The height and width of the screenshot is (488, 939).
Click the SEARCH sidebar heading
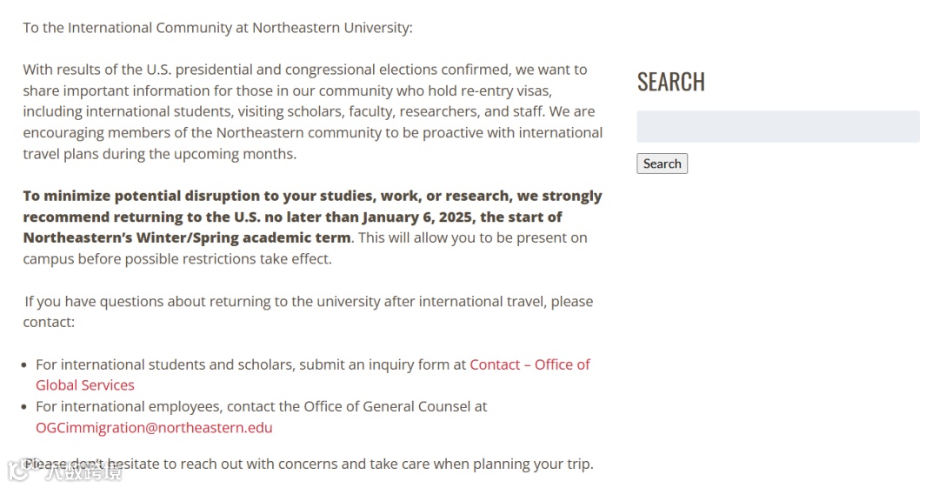670,82
